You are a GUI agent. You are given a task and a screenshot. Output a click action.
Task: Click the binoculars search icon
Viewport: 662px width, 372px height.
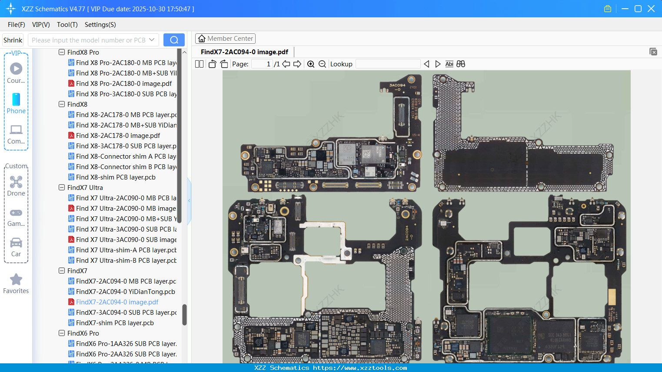461,64
